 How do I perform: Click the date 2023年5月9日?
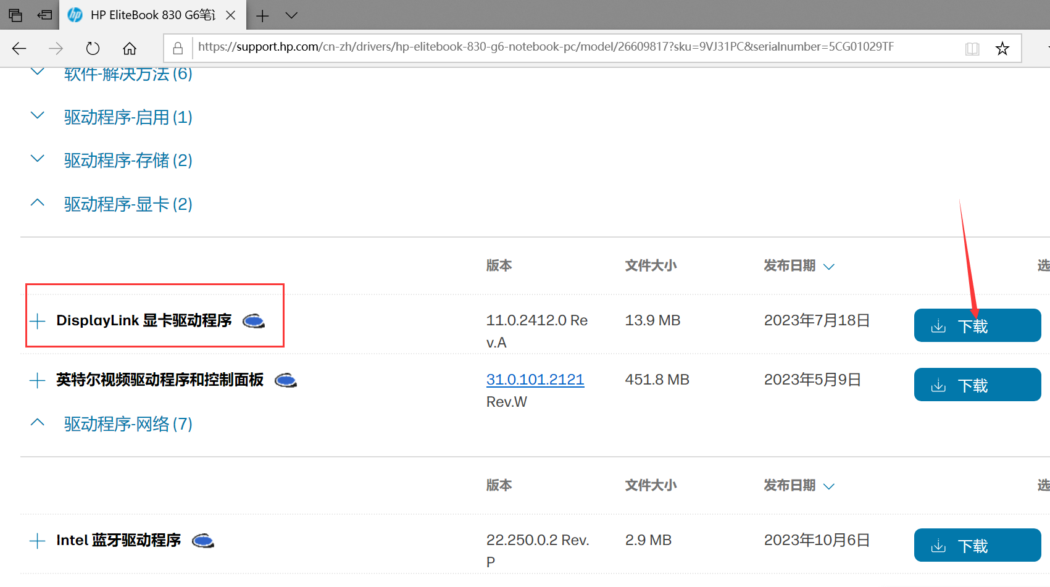tap(812, 380)
